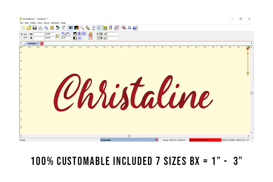
Task: Align objects to horizontal center
Action: 101,34
